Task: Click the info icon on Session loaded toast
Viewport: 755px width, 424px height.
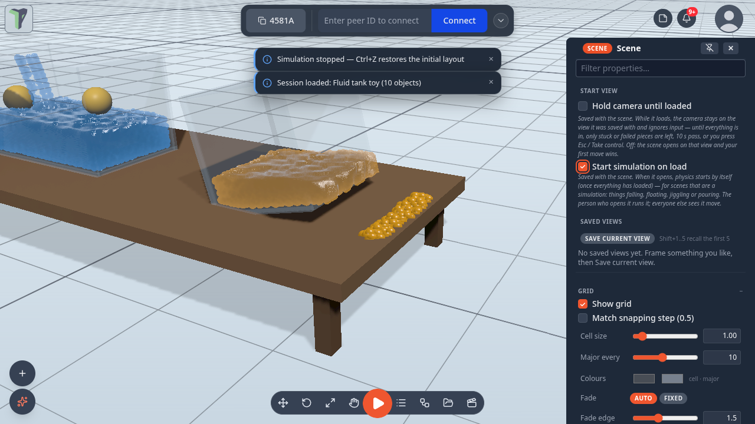Action: (x=267, y=83)
